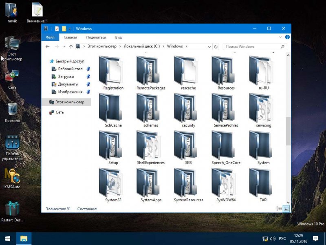Open the Windows Start menu
The image size is (326, 245).
tap(7, 238)
